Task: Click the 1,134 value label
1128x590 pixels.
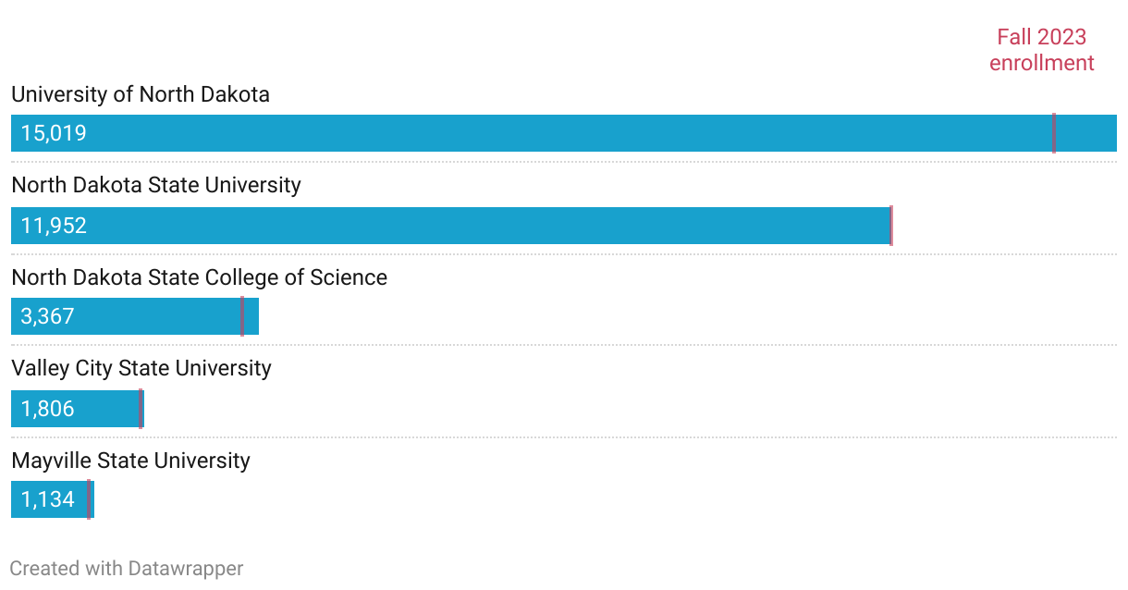Action: [47, 499]
